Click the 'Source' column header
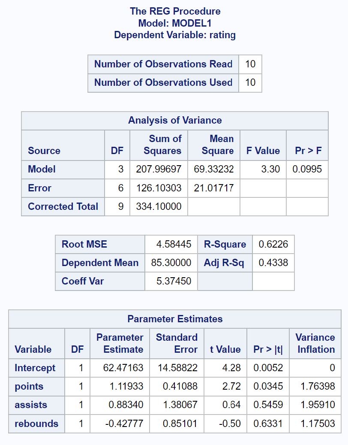This screenshot has width=348, height=445. click(44, 151)
